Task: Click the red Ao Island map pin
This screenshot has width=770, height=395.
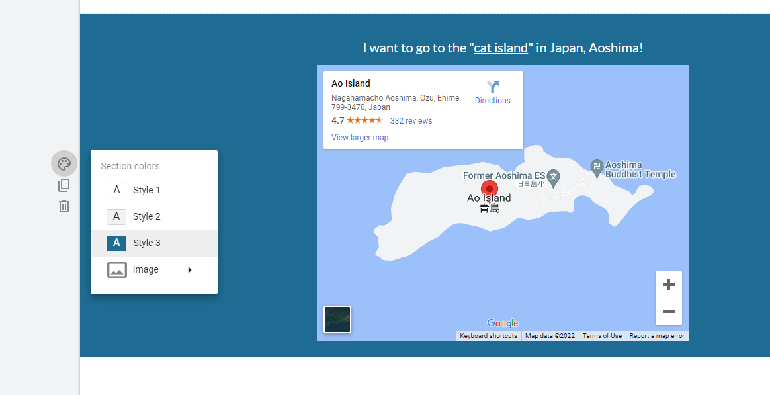Action: (489, 189)
